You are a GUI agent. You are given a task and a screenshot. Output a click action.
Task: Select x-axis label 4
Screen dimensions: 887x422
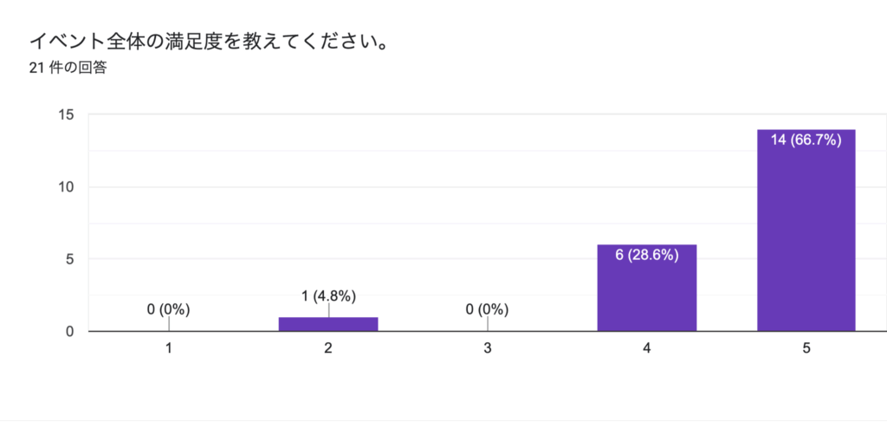[646, 349]
